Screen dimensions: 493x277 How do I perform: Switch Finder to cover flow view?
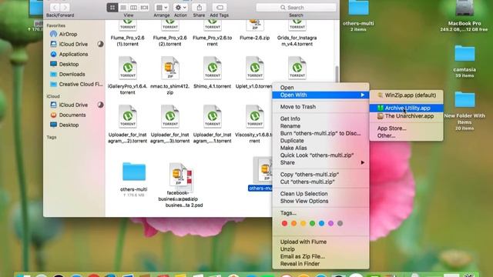144,7
